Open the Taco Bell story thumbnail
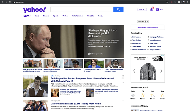 point(33,64)
